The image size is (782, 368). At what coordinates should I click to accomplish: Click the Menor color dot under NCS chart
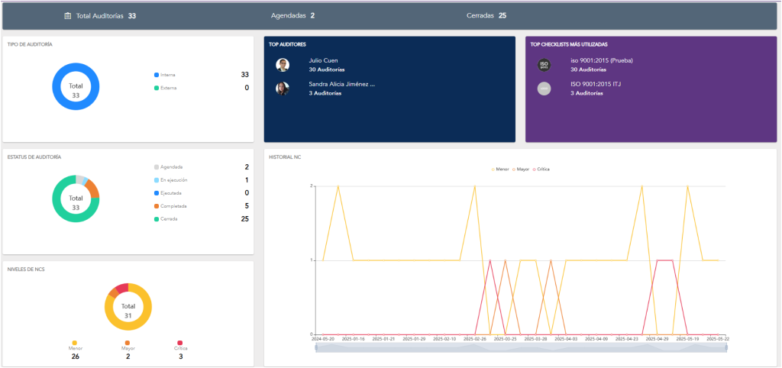point(74,343)
